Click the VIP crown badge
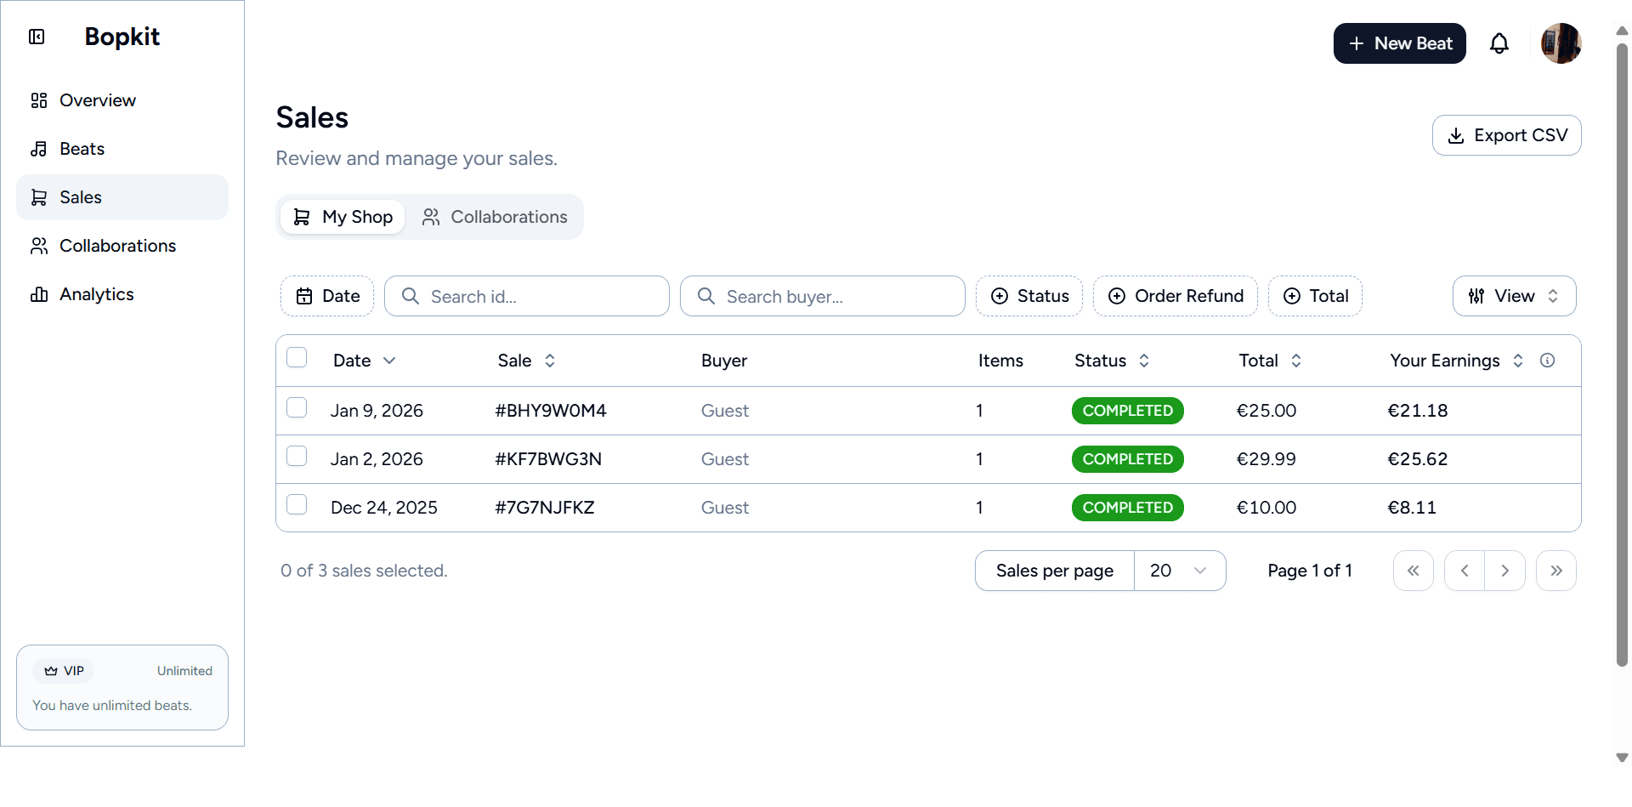Screen dimensions: 1632x807 coord(64,670)
